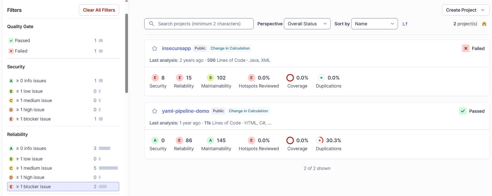Click the filters sidebar scrollbar
492x196 pixels.
pos(127,53)
